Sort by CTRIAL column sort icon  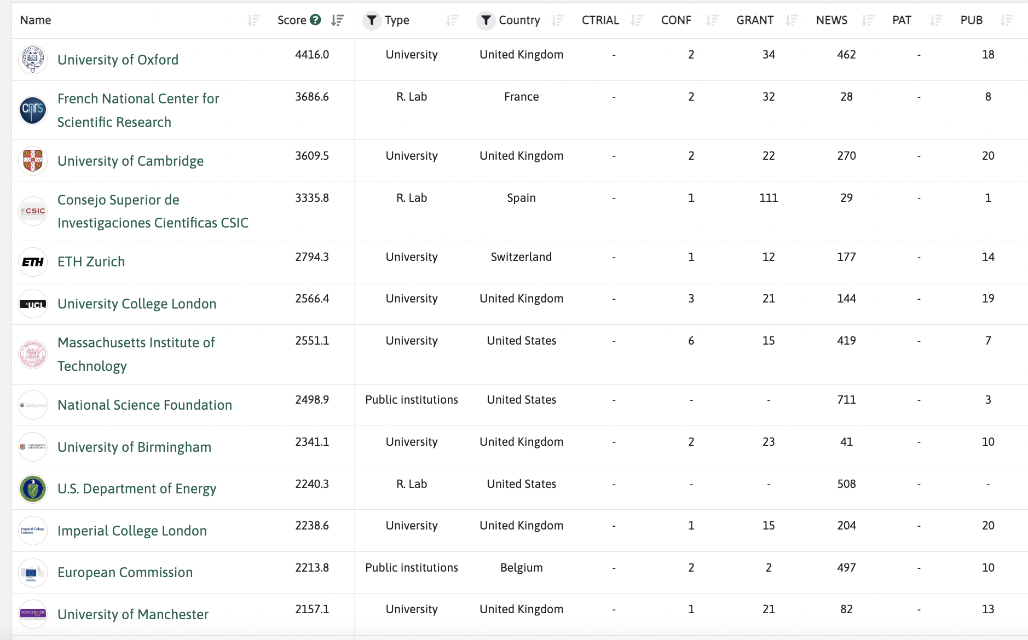click(637, 20)
